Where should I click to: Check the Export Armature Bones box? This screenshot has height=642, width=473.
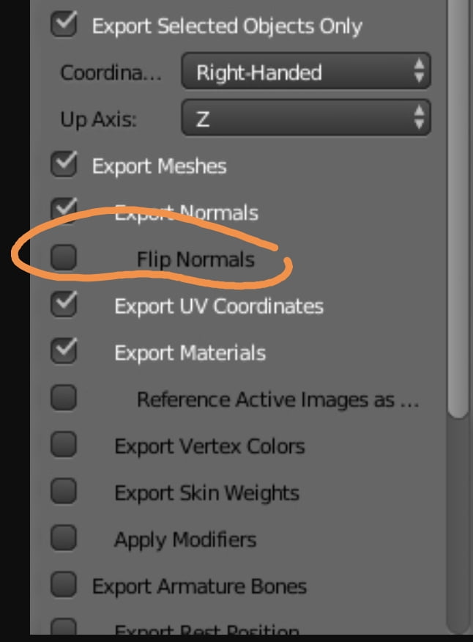[64, 586]
